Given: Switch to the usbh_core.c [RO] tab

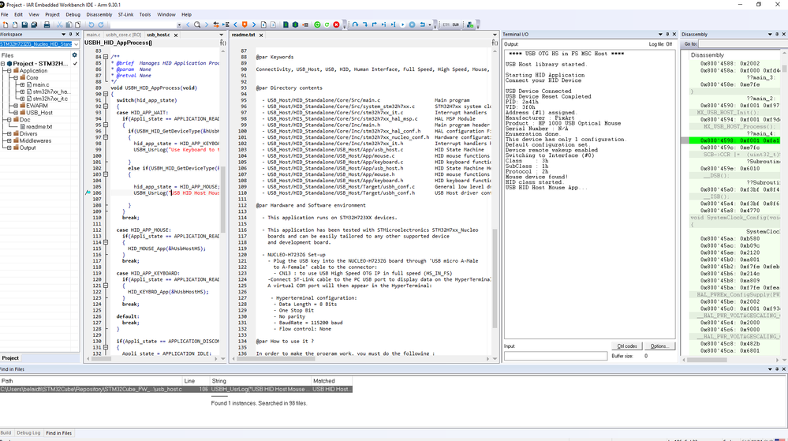Looking at the screenshot, I should (x=123, y=36).
